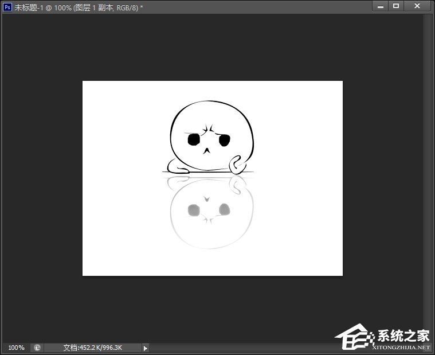Screen dimensions: 435x355
Task: Click the faded left eye in the reflection
Action: (194, 210)
